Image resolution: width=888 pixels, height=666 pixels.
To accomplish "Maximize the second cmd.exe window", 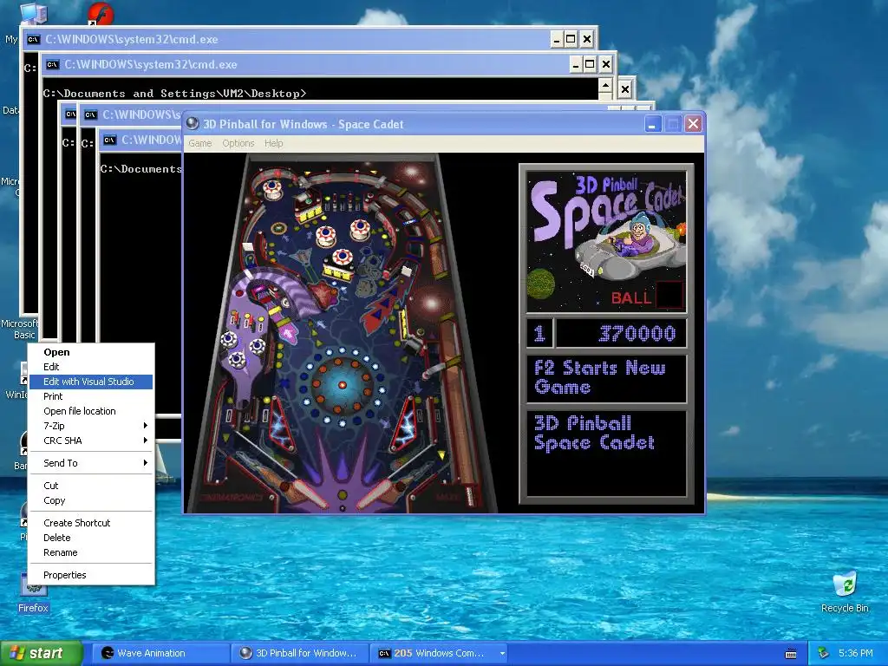I will pos(590,64).
